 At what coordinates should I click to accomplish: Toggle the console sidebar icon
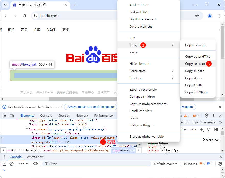(4, 164)
